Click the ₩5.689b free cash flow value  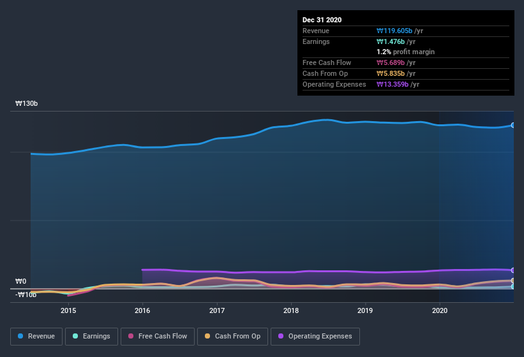[391, 62]
